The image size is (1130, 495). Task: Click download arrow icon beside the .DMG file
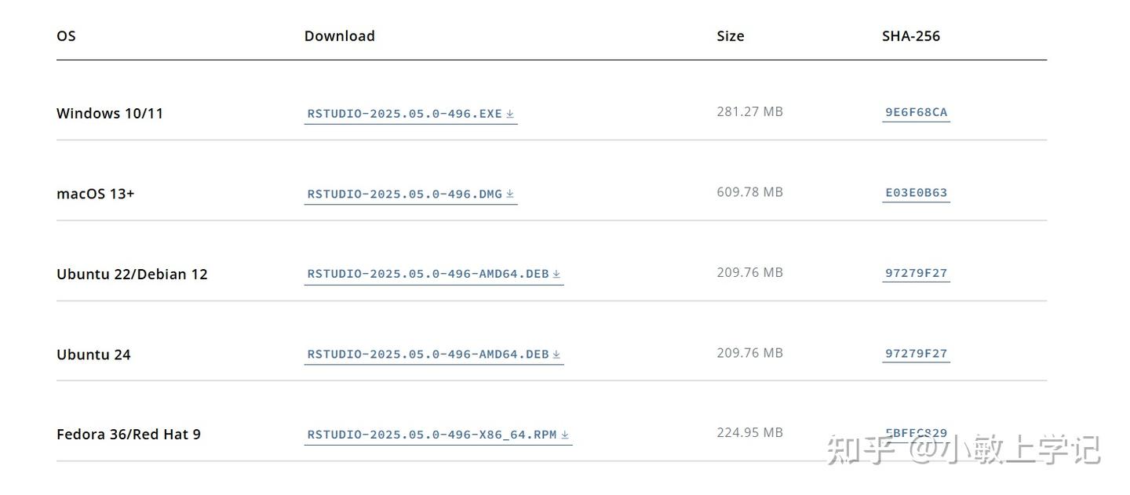[510, 194]
